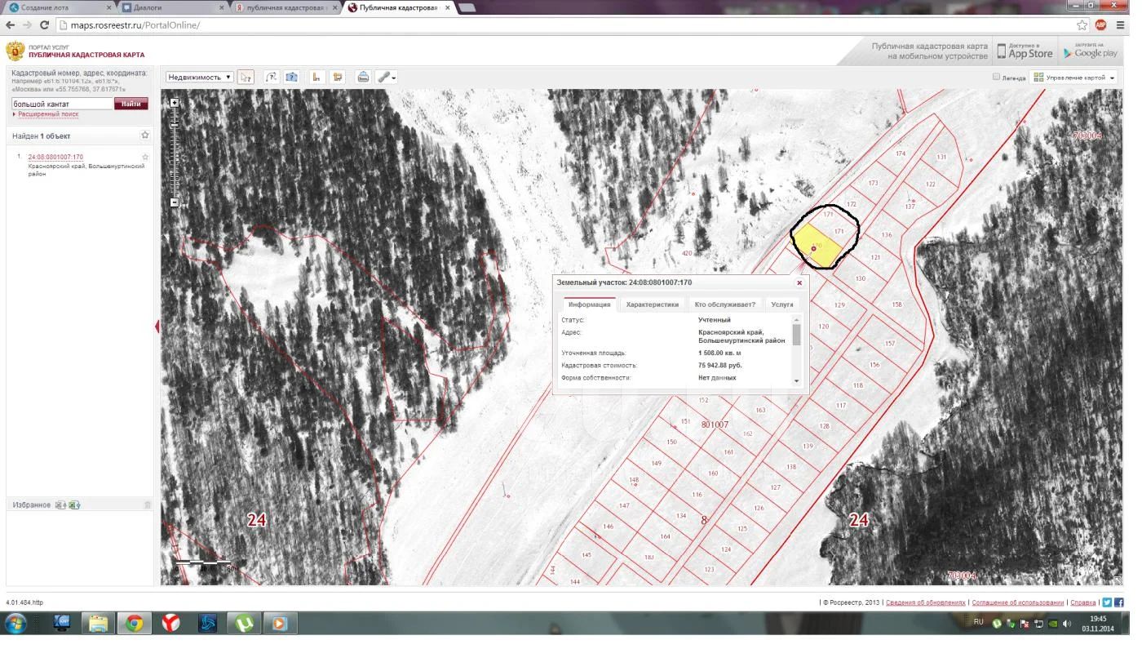Image resolution: width=1142 pixels, height=649 pixels.
Task: Switch to the Характеристики tab
Action: (653, 304)
